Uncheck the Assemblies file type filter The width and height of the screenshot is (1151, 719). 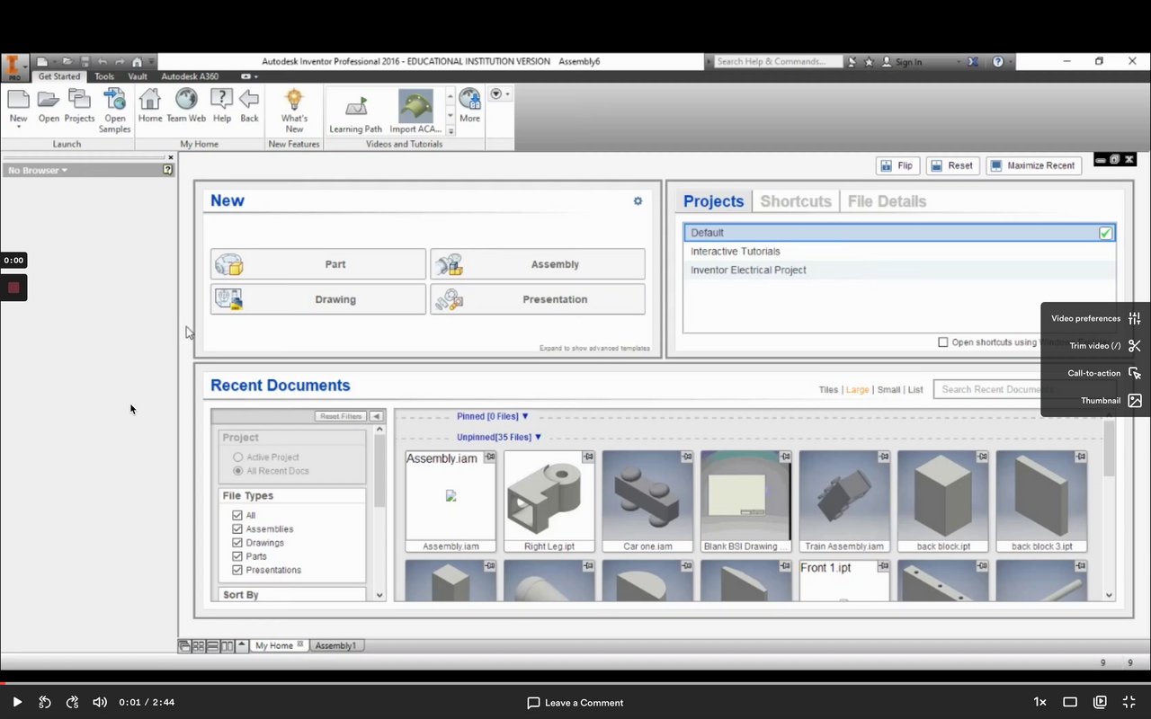(237, 528)
